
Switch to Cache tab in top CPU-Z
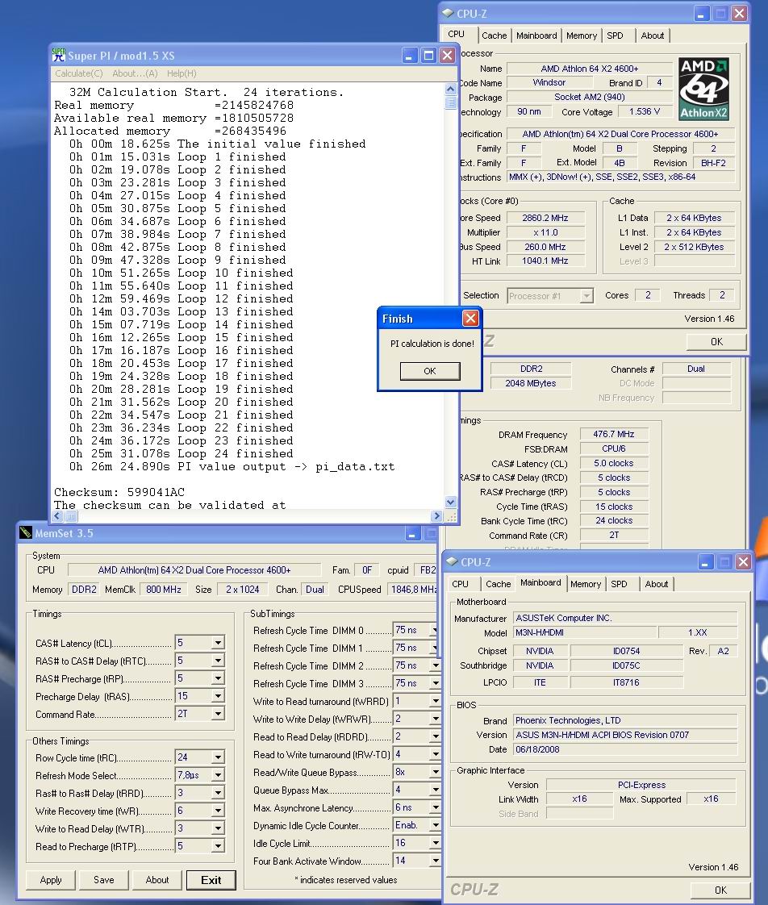pos(495,35)
